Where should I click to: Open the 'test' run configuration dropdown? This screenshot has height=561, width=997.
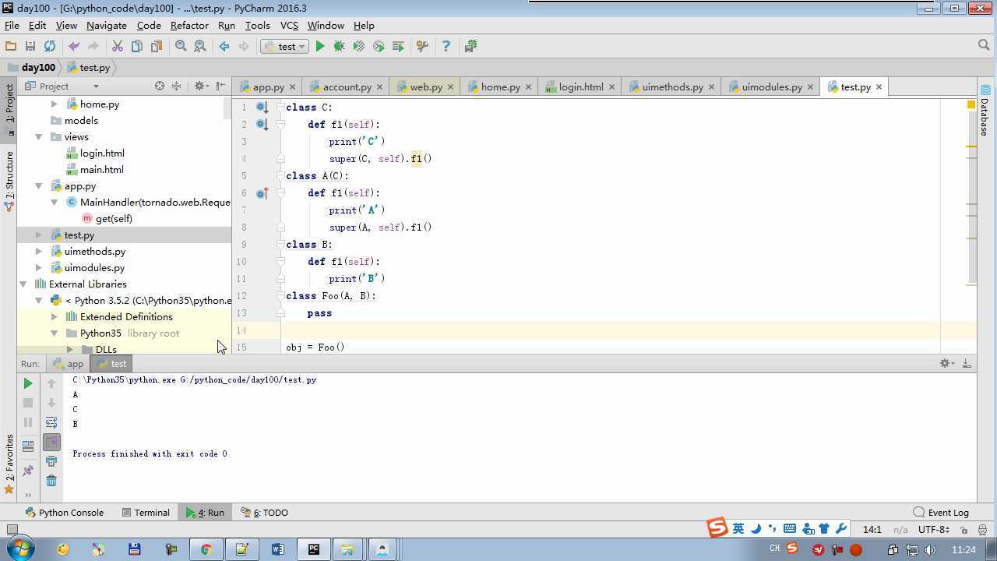click(284, 47)
